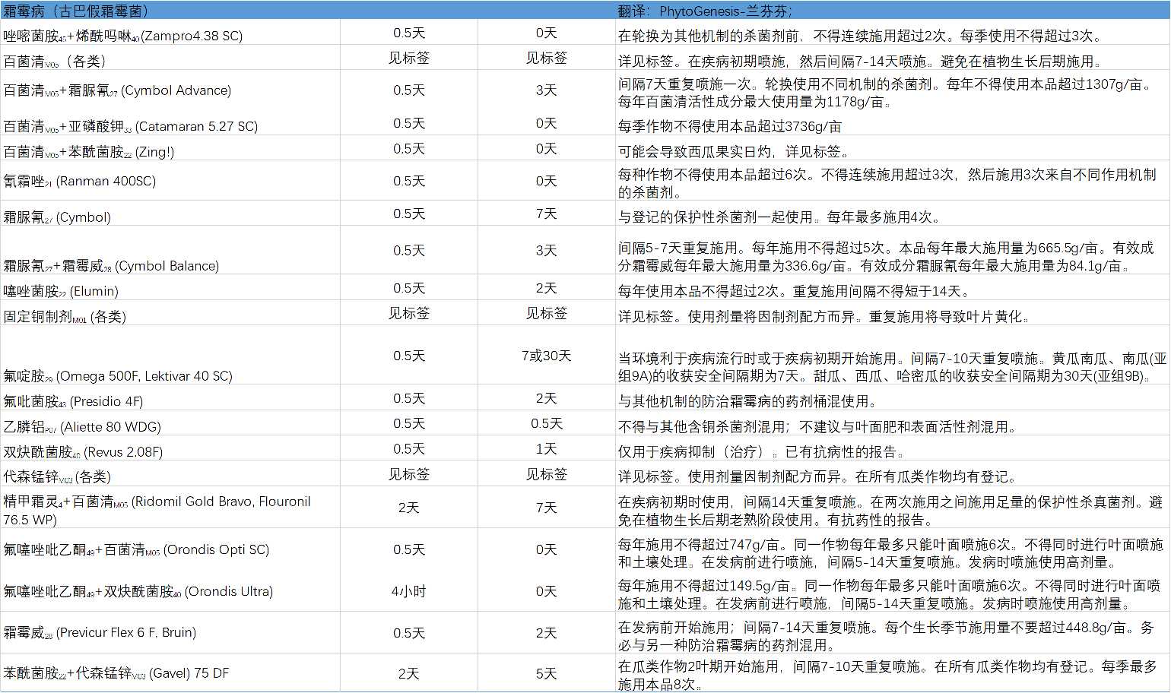
Task: Select the Ridomil Gold Bravo name cell
Action: [x=157, y=510]
